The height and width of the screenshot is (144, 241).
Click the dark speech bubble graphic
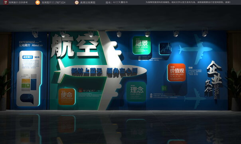pos(27,99)
